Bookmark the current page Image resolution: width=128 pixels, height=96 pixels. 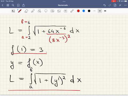18,5
